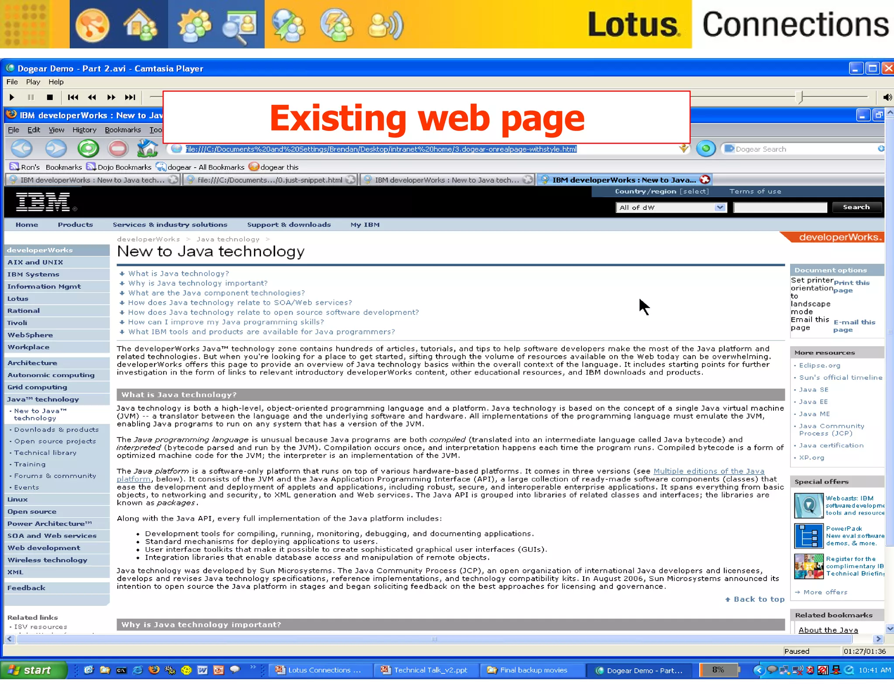Viewport: 894px width, 691px height.
Task: Open the Camtasia Player Play menu
Action: pyautogui.click(x=33, y=82)
